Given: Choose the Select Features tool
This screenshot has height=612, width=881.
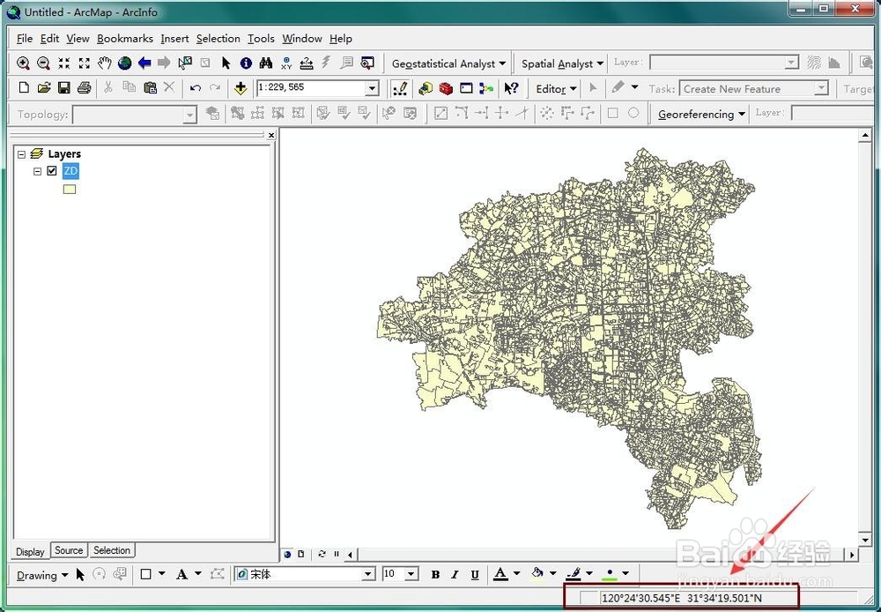Looking at the screenshot, I should click(x=185, y=63).
